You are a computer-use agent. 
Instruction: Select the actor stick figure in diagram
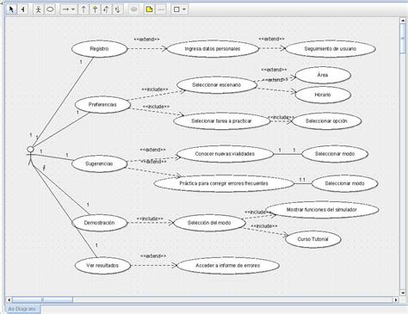coord(30,156)
